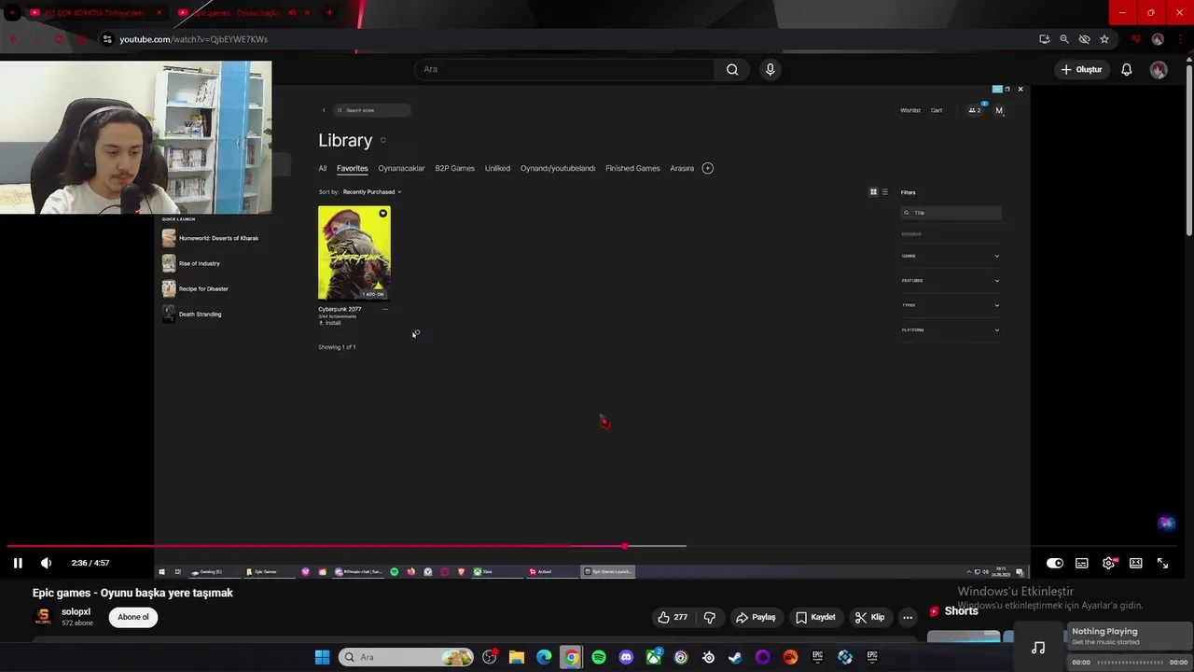
Task: Expand the Genre filter section
Action: click(951, 256)
